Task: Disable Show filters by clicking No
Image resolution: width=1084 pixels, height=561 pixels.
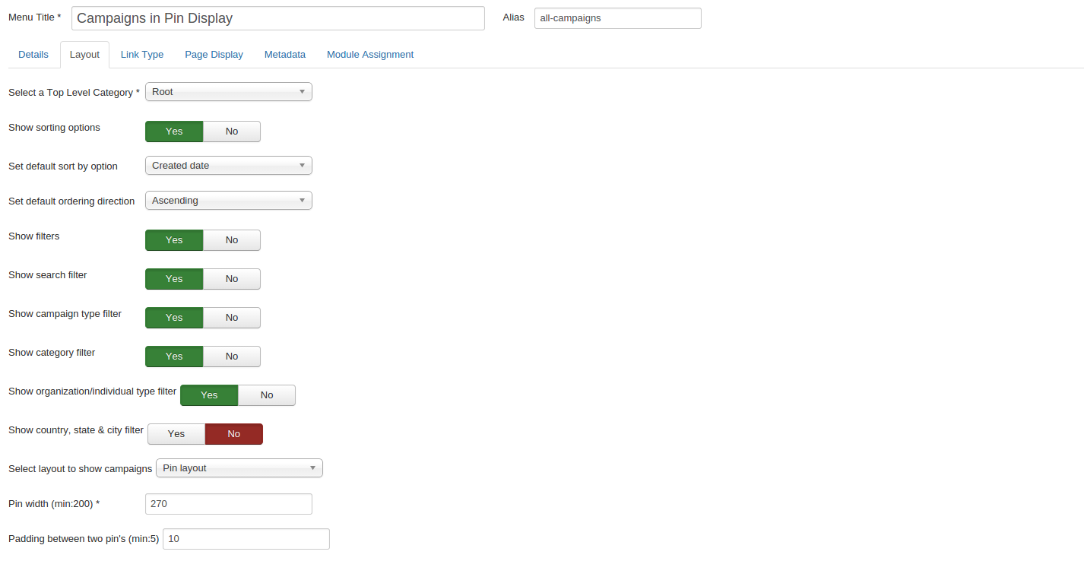Action: click(232, 240)
